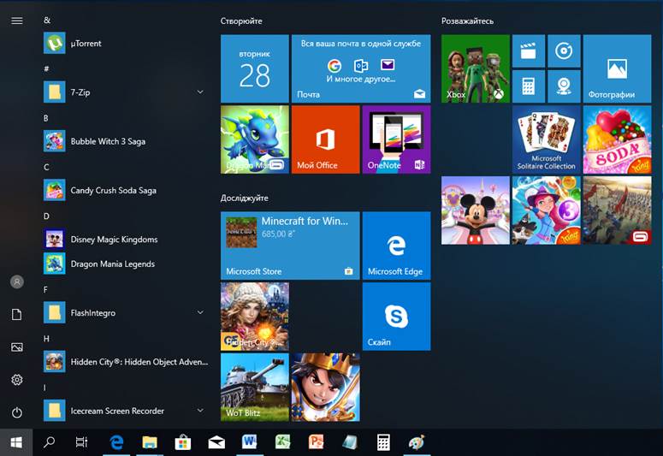663x456 pixels.
Task: Open the OneNote tile
Action: pyautogui.click(x=396, y=139)
